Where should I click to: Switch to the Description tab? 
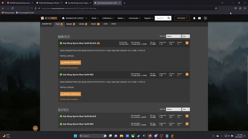(47, 24)
